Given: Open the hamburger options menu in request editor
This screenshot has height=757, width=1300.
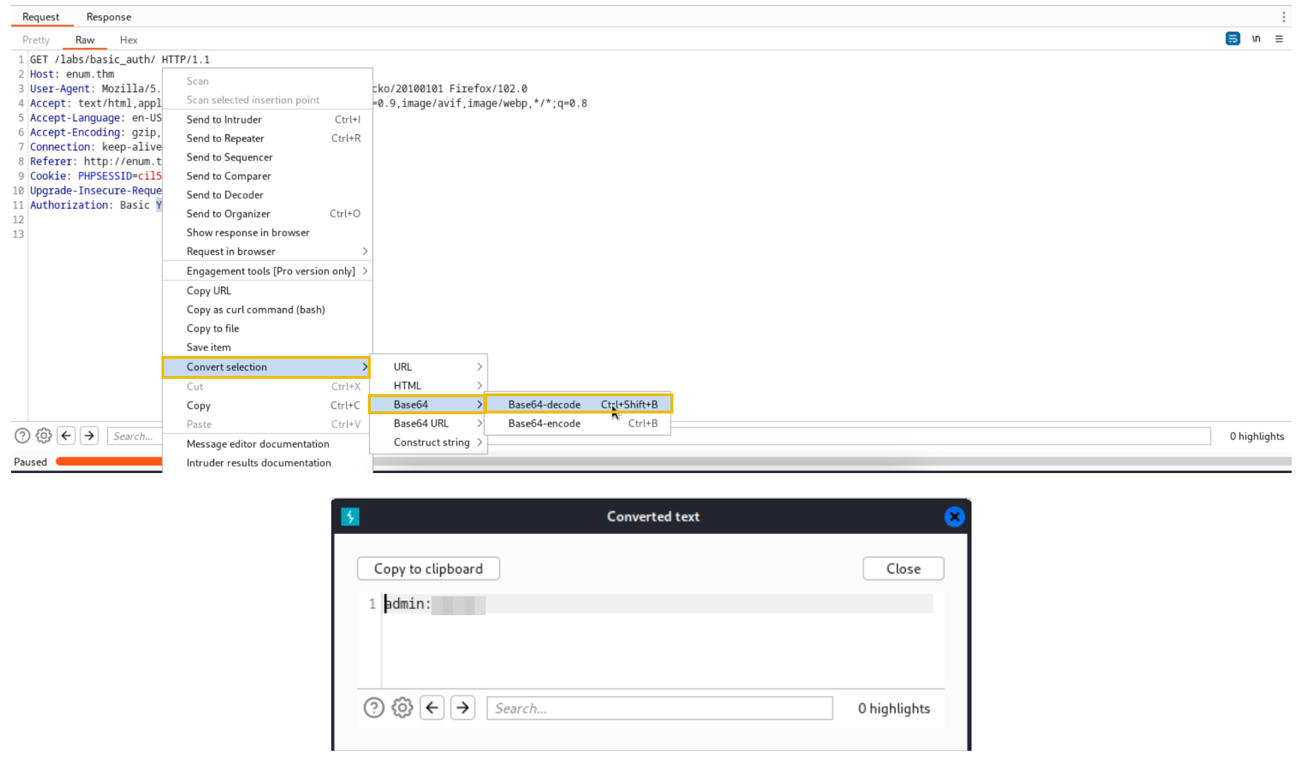Looking at the screenshot, I should pos(1279,39).
